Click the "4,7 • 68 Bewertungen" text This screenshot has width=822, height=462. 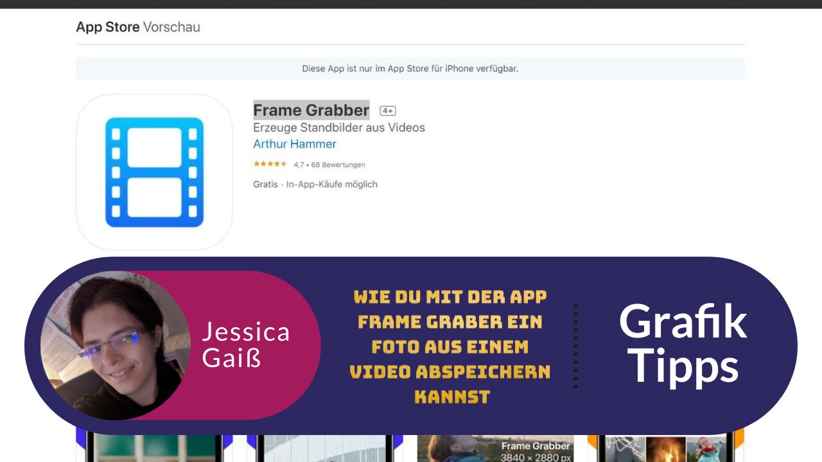pyautogui.click(x=329, y=165)
